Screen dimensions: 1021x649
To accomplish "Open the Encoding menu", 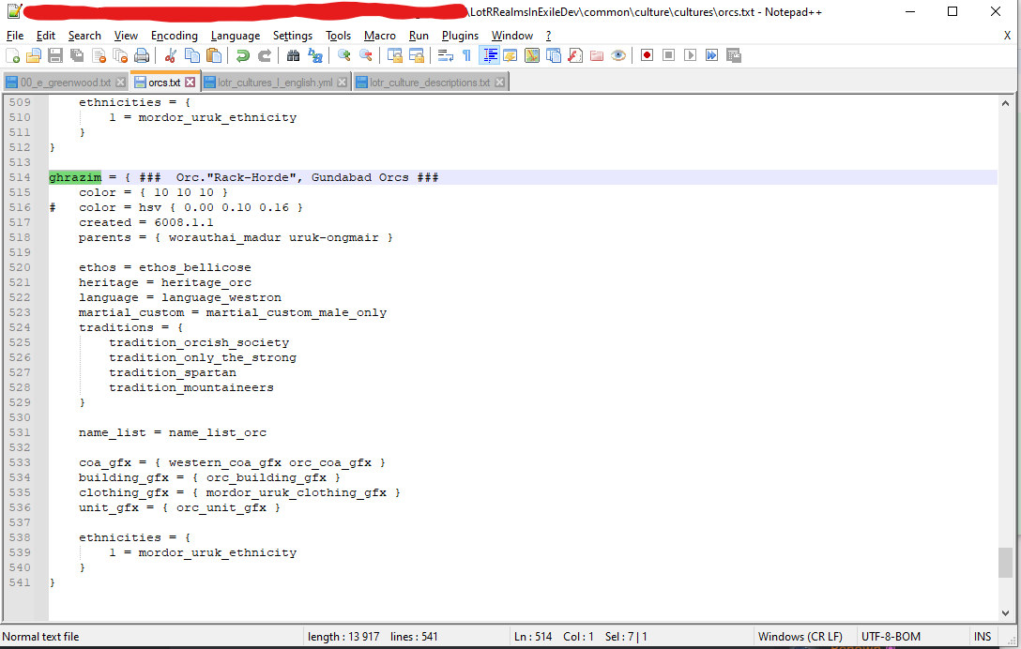I will (174, 35).
